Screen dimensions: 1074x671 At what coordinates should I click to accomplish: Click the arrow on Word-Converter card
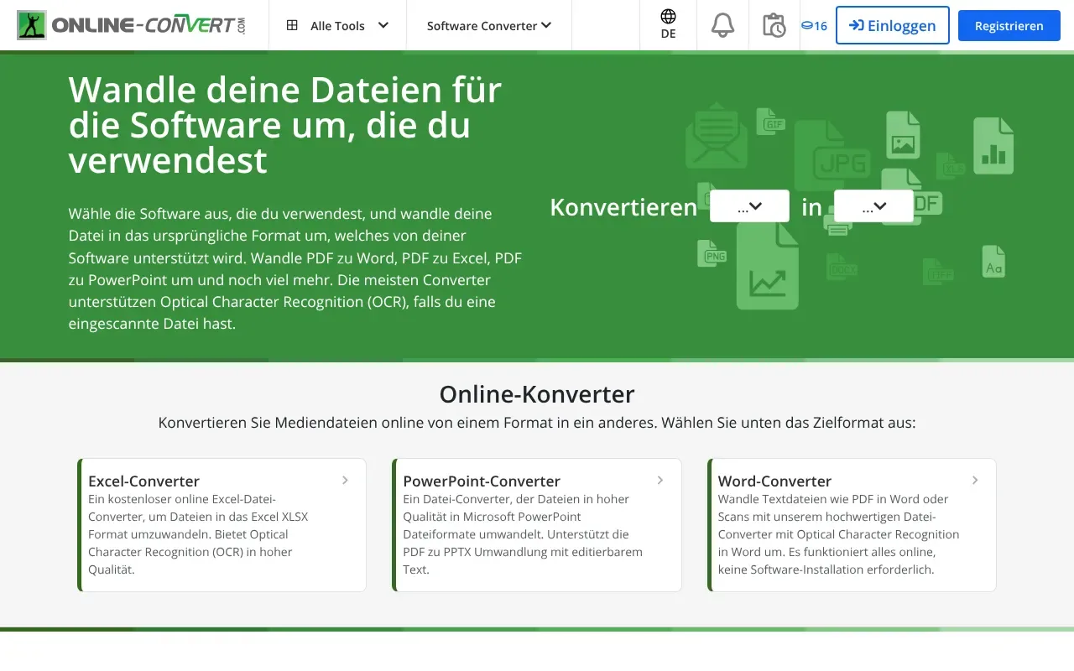click(x=975, y=481)
